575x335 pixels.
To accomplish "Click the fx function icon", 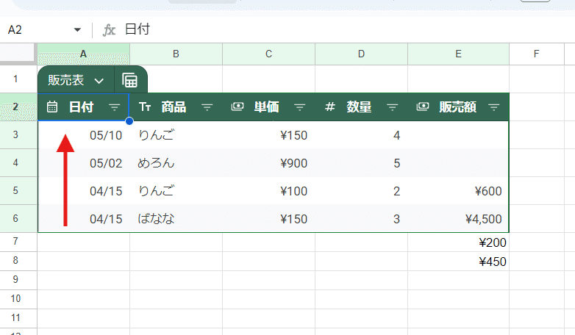I will [109, 30].
